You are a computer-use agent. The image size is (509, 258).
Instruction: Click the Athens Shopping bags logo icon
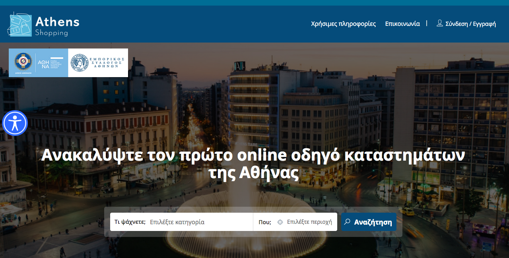pyautogui.click(x=19, y=24)
